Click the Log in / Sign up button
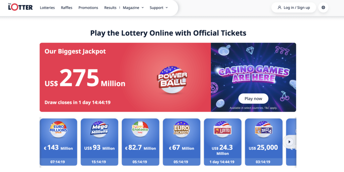The image size is (344, 172). tap(294, 8)
